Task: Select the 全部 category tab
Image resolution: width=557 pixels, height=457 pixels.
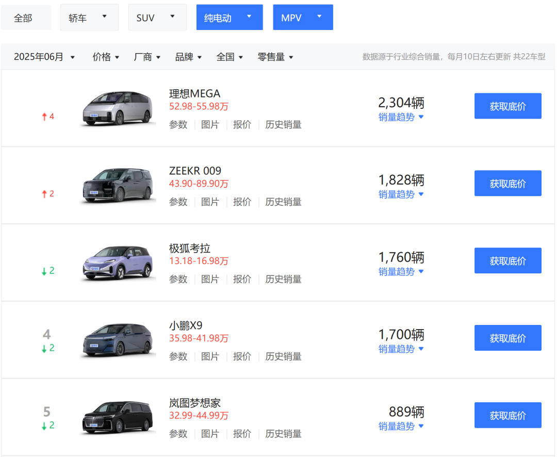Action: tap(26, 18)
